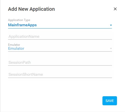Close the Add New Application dialog
Screen dimensions: 125x112
click(x=115, y=9)
